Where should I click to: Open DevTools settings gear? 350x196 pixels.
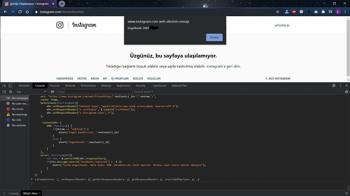point(334,86)
